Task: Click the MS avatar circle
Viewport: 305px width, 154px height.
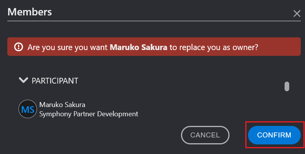Action: (28, 109)
